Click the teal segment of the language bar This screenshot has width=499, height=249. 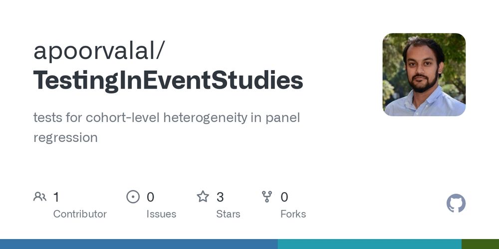point(369,244)
